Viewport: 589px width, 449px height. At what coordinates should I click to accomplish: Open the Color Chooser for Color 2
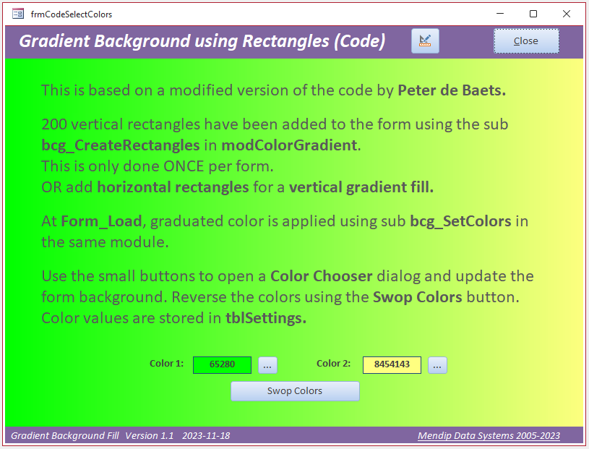tap(437, 365)
